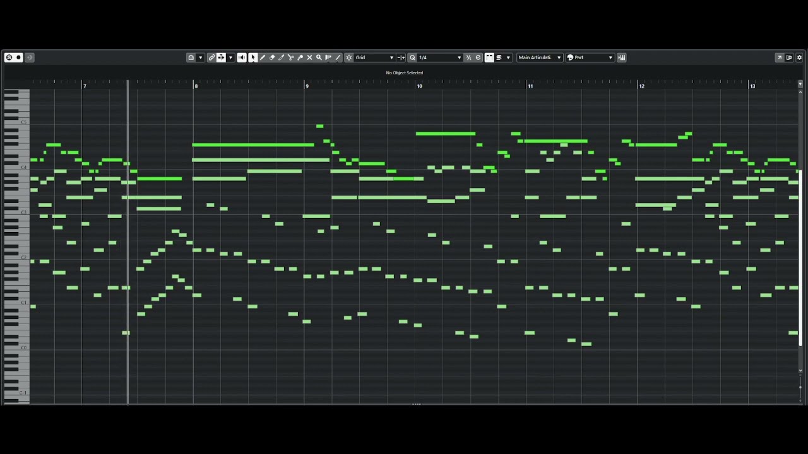Screen dimensions: 808x454
Task: Click the event colors stacked-lines icon
Action: tap(499, 57)
